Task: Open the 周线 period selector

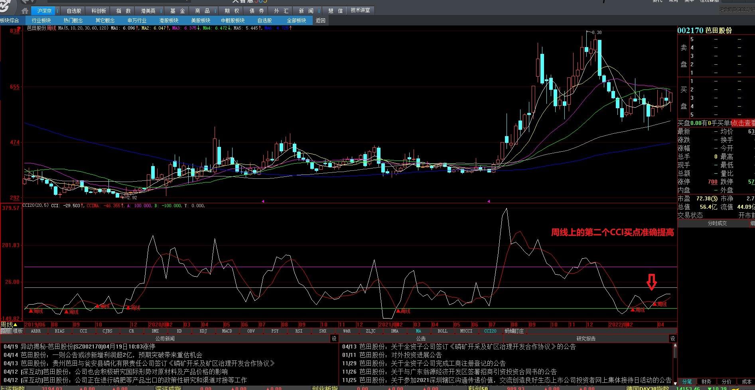Action: [9, 325]
